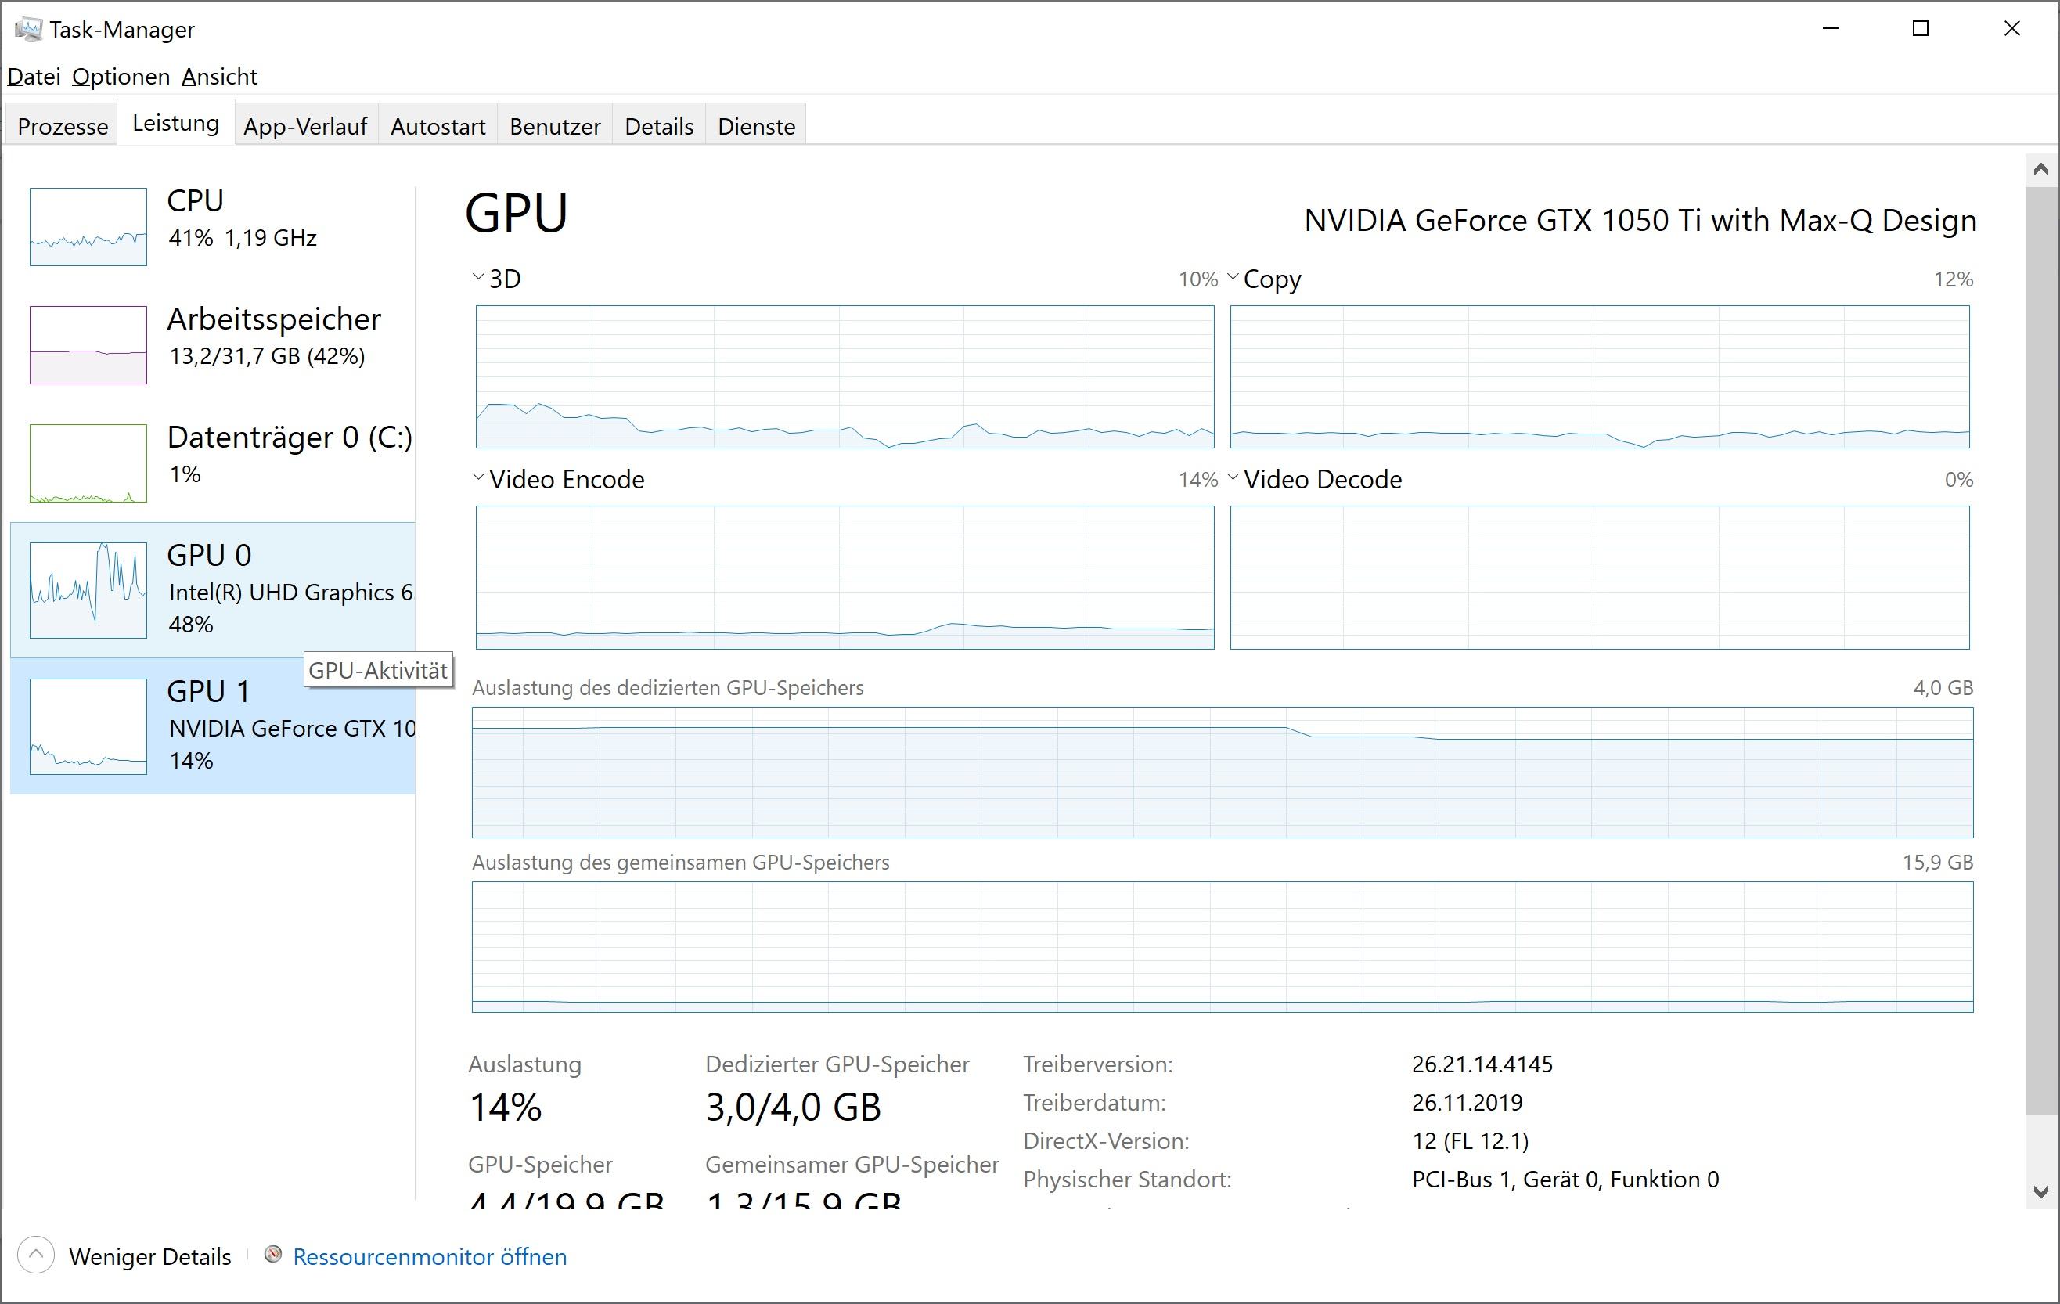
Task: Open the Copy engine dropdown
Action: pyautogui.click(x=1233, y=277)
